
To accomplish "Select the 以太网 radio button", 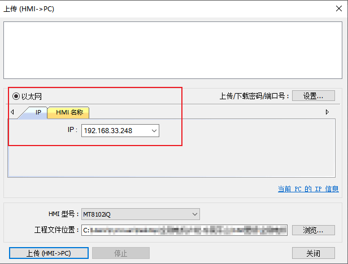I will coord(16,96).
